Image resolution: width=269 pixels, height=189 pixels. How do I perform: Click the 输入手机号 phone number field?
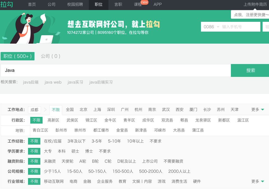(240, 27)
